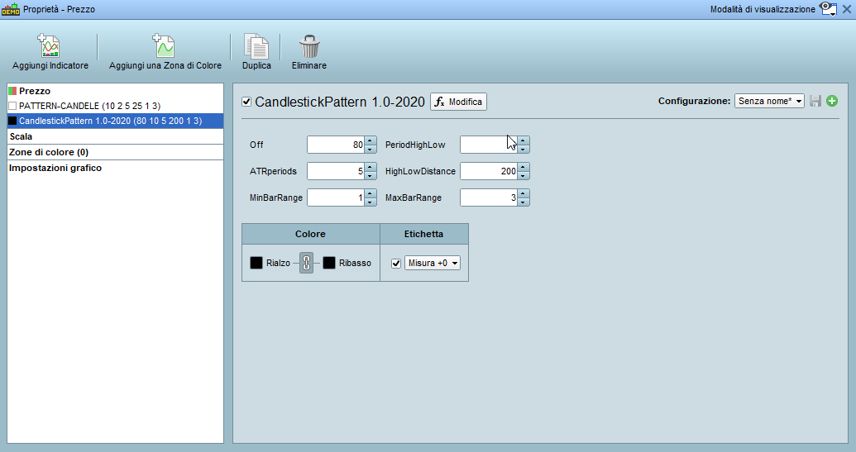Increase HighLowDistance with up arrow

pyautogui.click(x=523, y=167)
